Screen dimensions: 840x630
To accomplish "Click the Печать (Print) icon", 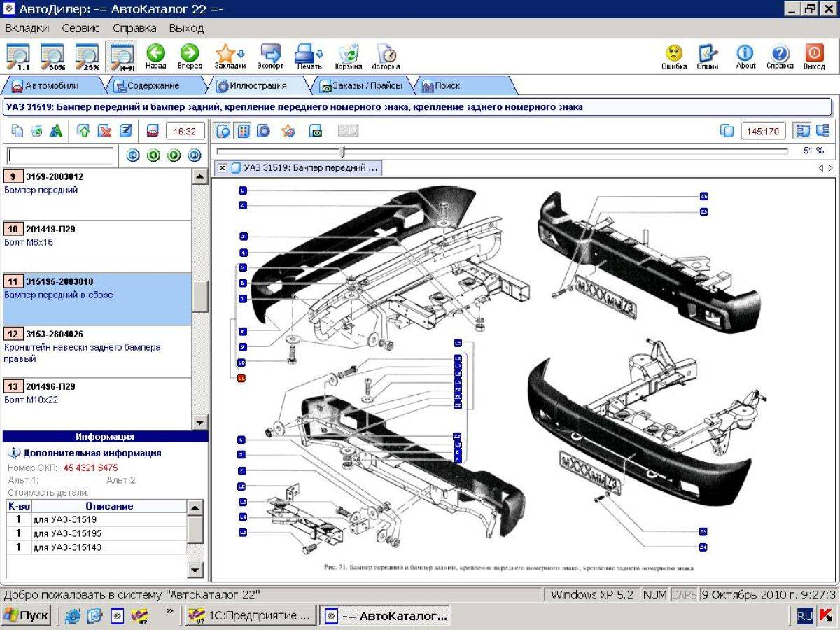I will coord(309,57).
